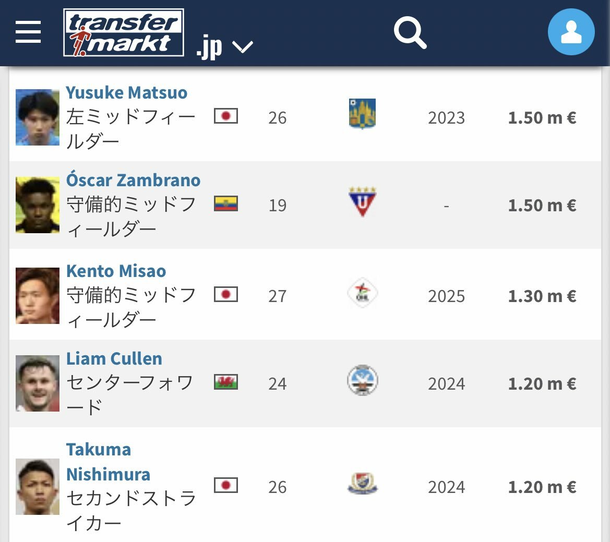The width and height of the screenshot is (610, 542).
Task: Open the search magnifier icon
Action: point(410,33)
